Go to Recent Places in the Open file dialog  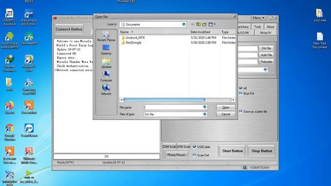pos(106,36)
